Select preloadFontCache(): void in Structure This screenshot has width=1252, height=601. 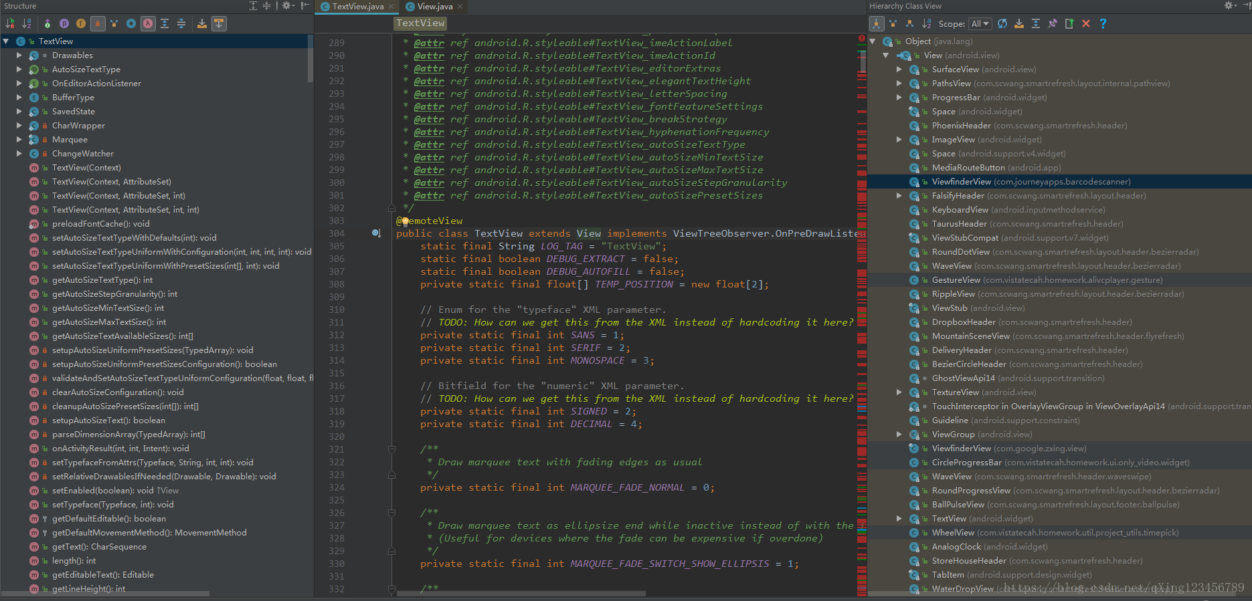coord(157,224)
